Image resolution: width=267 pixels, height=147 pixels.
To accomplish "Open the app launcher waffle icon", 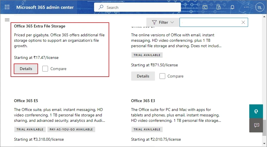I will [7, 7].
